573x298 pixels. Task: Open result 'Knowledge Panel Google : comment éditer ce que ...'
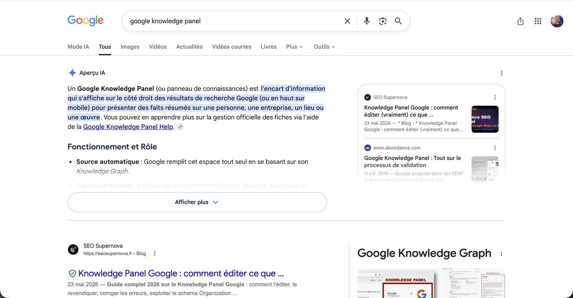[181, 273]
